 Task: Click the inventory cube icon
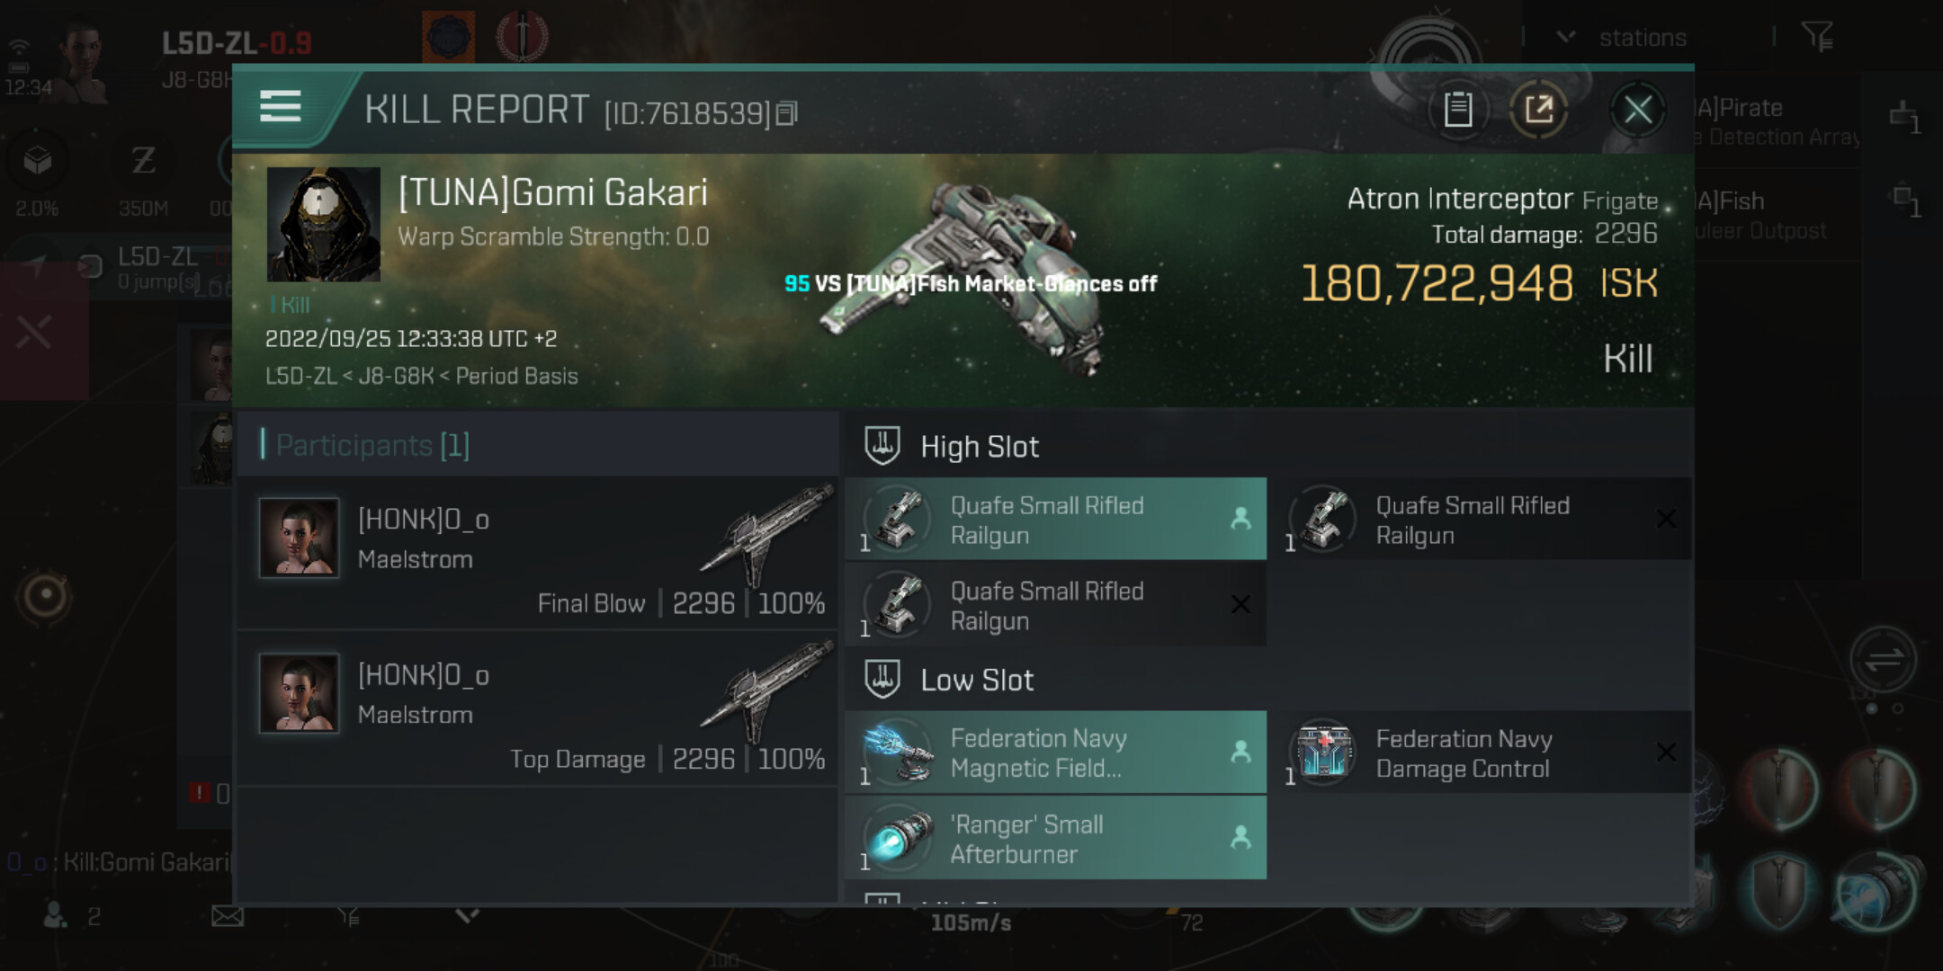[x=38, y=162]
